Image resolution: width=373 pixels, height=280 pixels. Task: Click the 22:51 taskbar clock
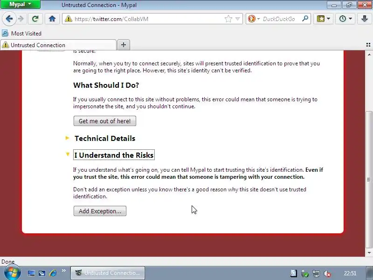pos(350,273)
